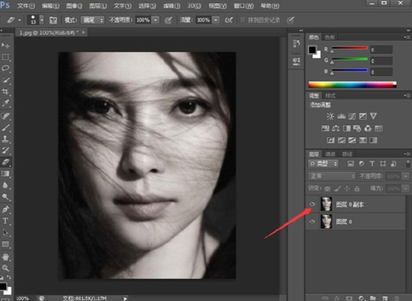Image resolution: width=412 pixels, height=301 pixels.
Task: Switch to the 通道 tab
Action: [330, 154]
